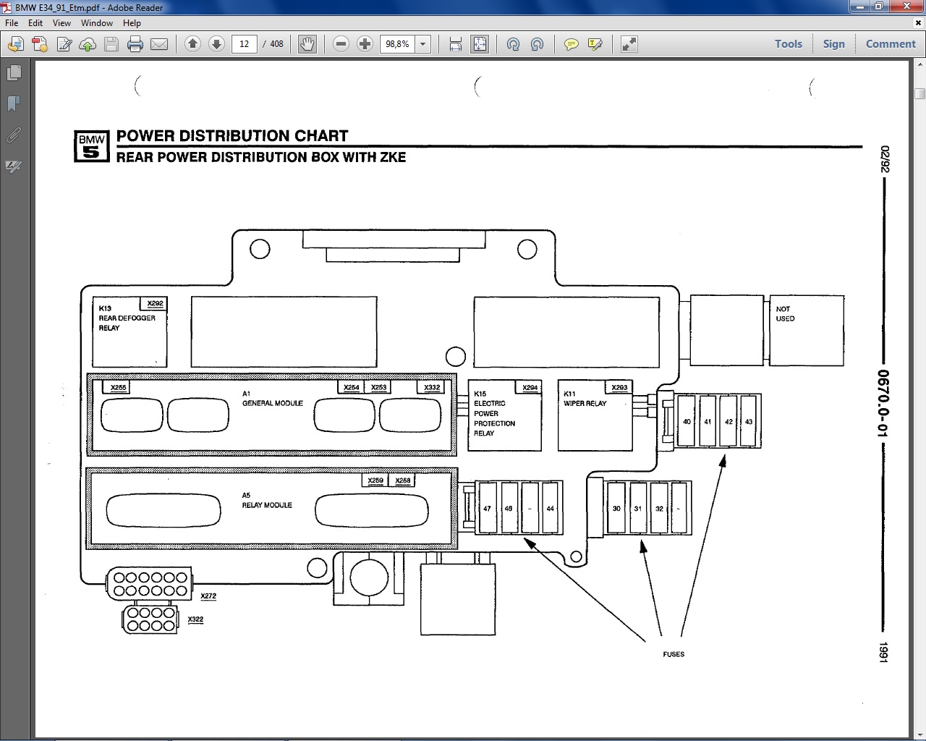926x741 pixels.
Task: Open the File menu
Action: point(12,22)
